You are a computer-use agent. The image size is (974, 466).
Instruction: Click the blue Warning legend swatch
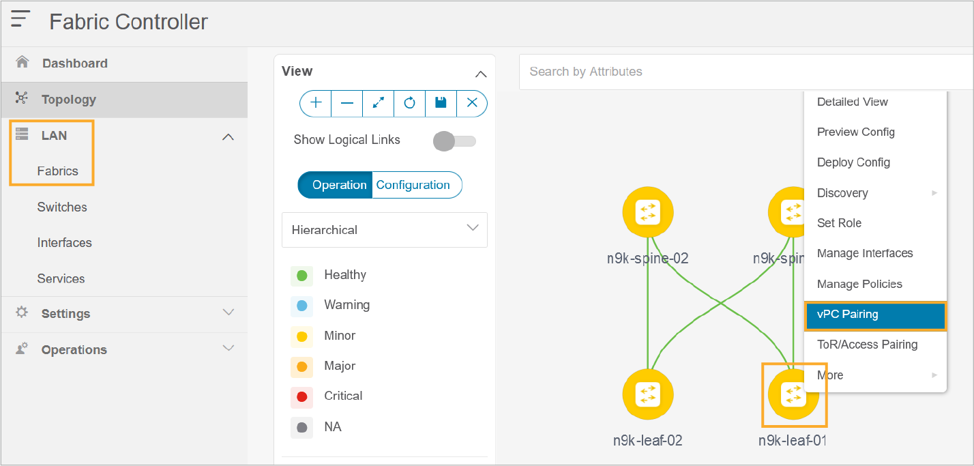[301, 306]
